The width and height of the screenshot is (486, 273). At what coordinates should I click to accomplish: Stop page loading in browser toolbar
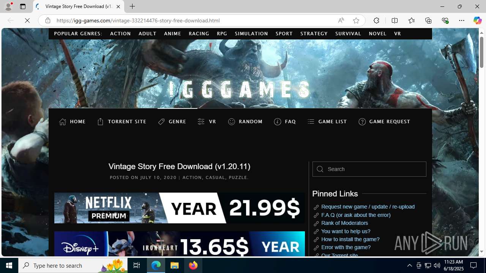point(27,20)
